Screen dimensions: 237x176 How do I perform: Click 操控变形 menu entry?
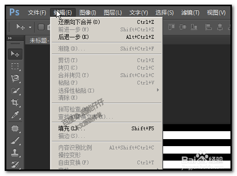coord(107,155)
